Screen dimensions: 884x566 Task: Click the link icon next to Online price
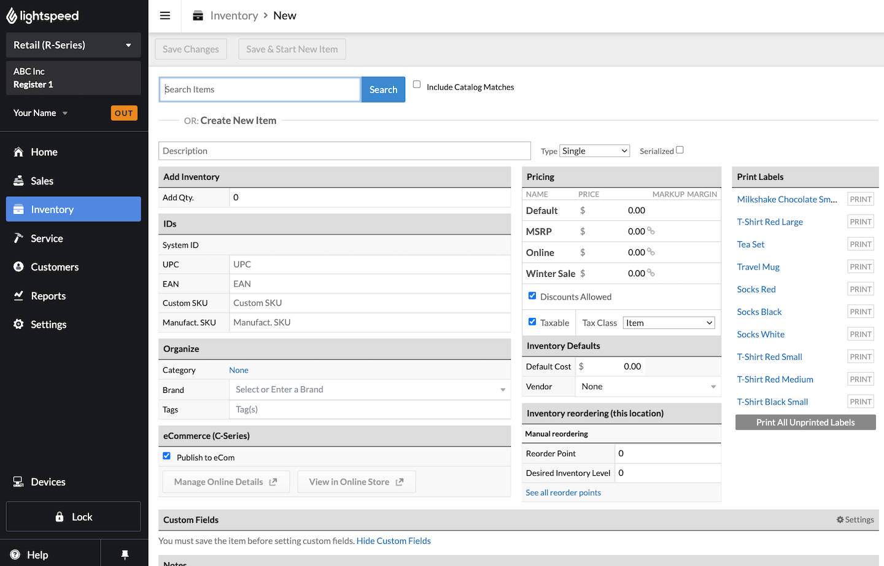(x=651, y=252)
